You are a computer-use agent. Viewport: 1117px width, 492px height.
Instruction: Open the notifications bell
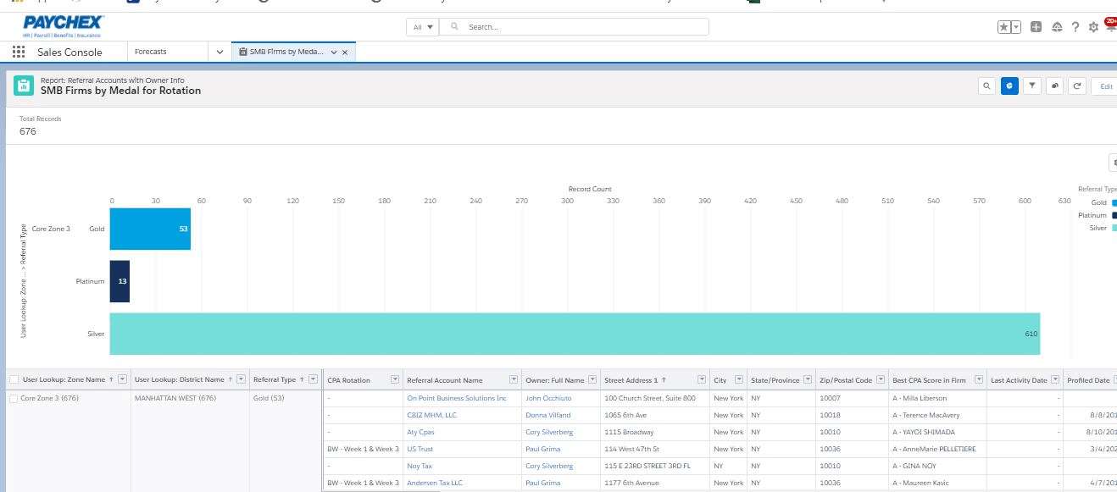pos(1111,27)
